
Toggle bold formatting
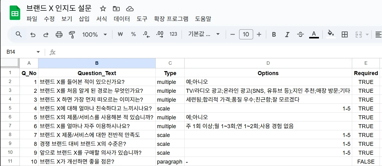274,34
